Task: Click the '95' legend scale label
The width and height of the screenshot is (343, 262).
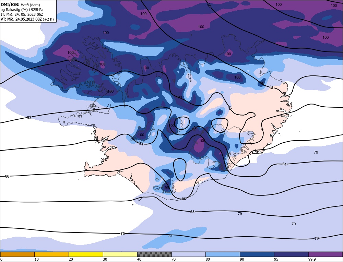Action: pyautogui.click(x=276, y=259)
